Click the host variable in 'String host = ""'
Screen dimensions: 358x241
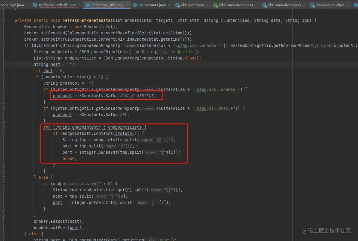pos(55,65)
